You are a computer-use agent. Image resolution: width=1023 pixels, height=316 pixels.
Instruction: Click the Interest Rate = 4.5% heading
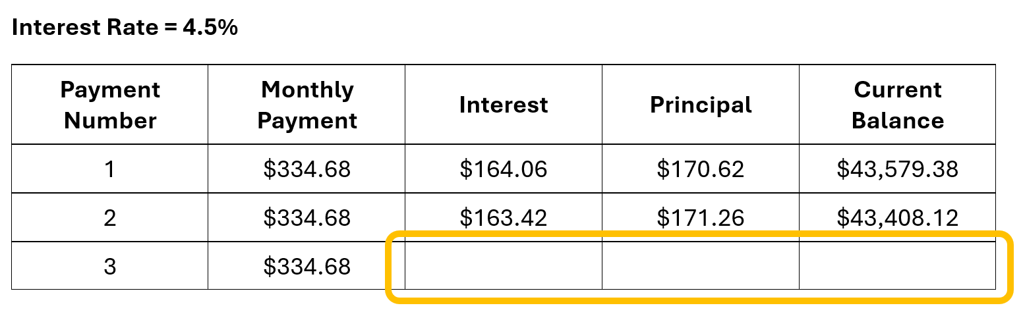[x=125, y=28]
